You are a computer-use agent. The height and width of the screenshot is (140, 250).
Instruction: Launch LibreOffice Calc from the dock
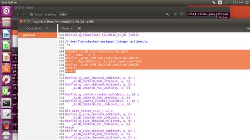pos(6,46)
